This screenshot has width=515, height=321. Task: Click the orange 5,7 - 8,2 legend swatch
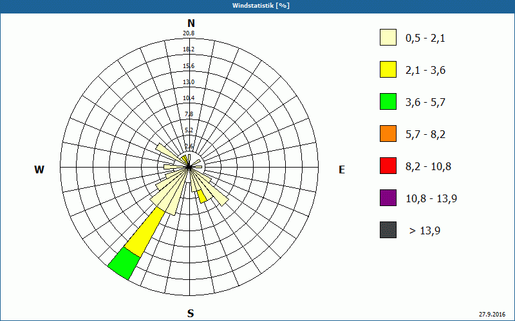coord(388,134)
